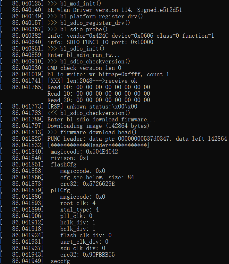Click the bl_sdio_probe() log entry

click(x=77, y=29)
